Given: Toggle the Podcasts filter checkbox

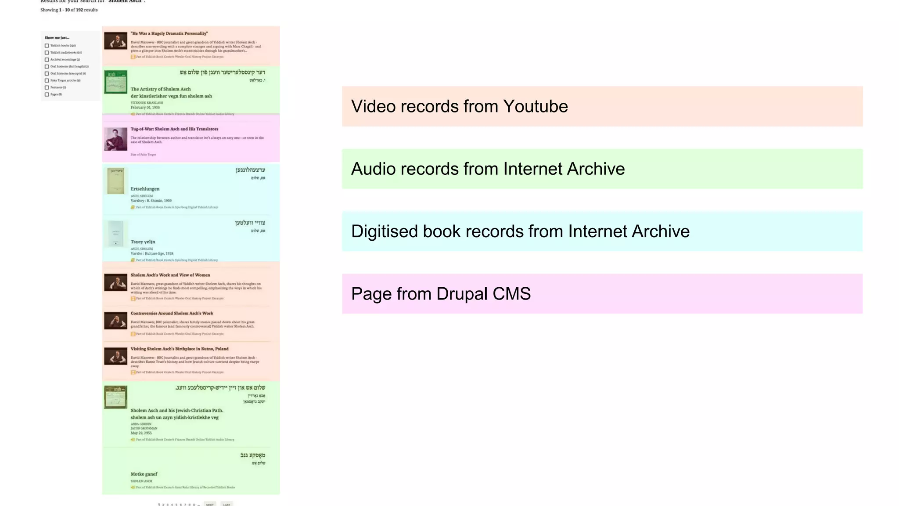Looking at the screenshot, I should [x=47, y=87].
